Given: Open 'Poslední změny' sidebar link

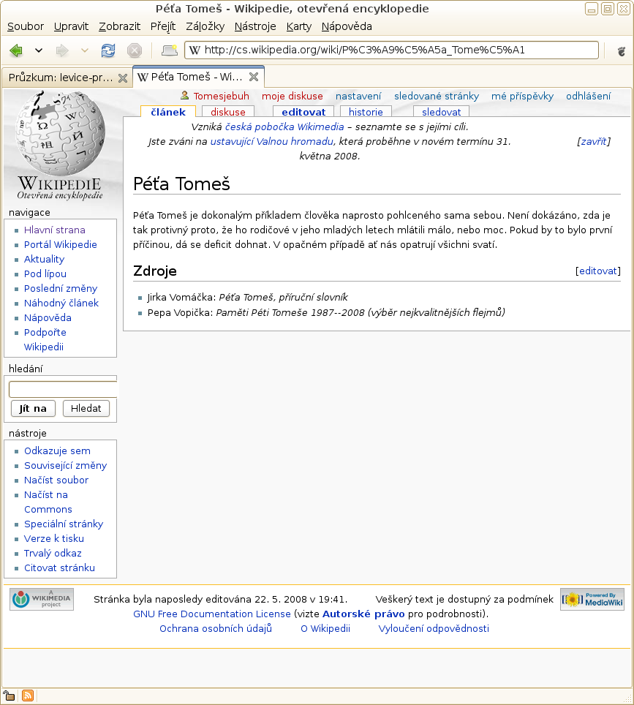Looking at the screenshot, I should tap(61, 288).
